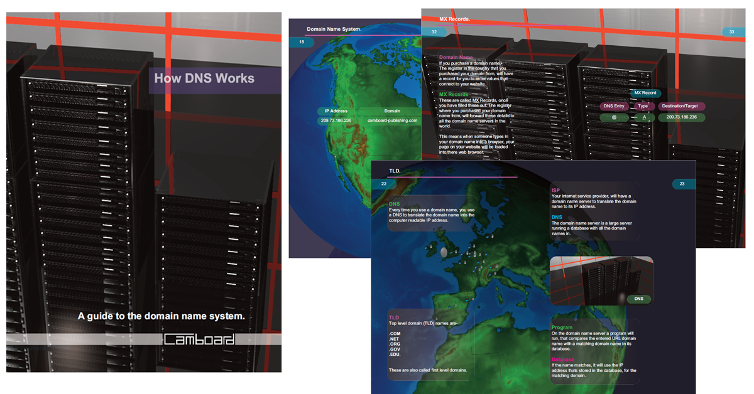Click the "Destination/Target" column pill
Screen dimensions: 754x394
tap(682, 107)
